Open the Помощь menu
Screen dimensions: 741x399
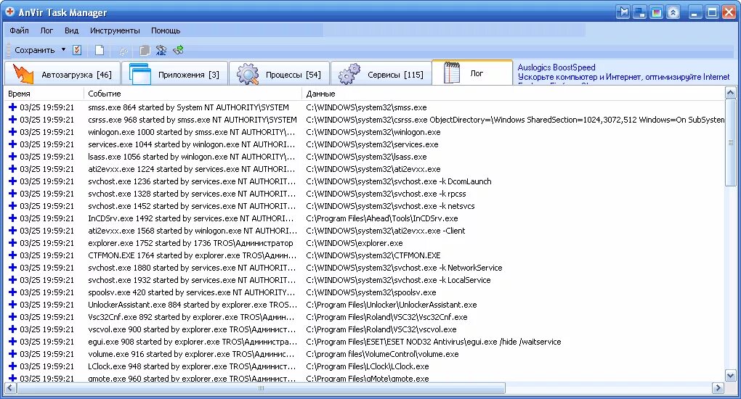(166, 30)
